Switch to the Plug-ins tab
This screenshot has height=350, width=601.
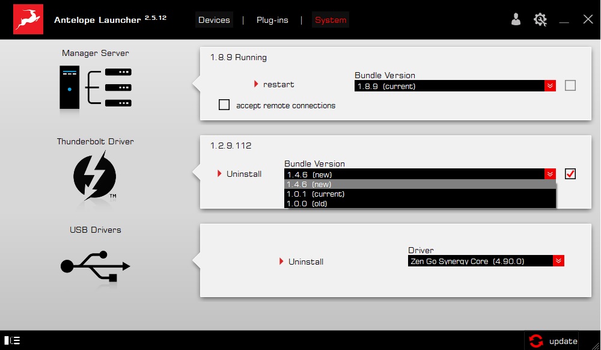pos(272,20)
